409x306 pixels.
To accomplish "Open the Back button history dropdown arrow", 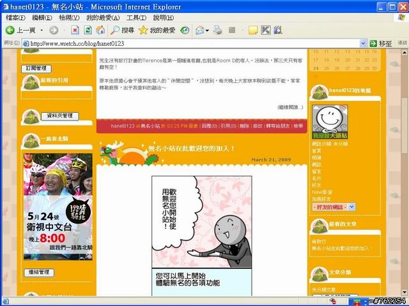I will click(x=42, y=31).
